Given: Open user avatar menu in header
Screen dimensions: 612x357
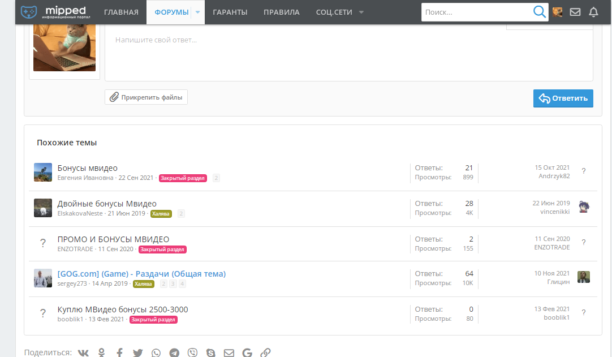Looking at the screenshot, I should pos(557,12).
